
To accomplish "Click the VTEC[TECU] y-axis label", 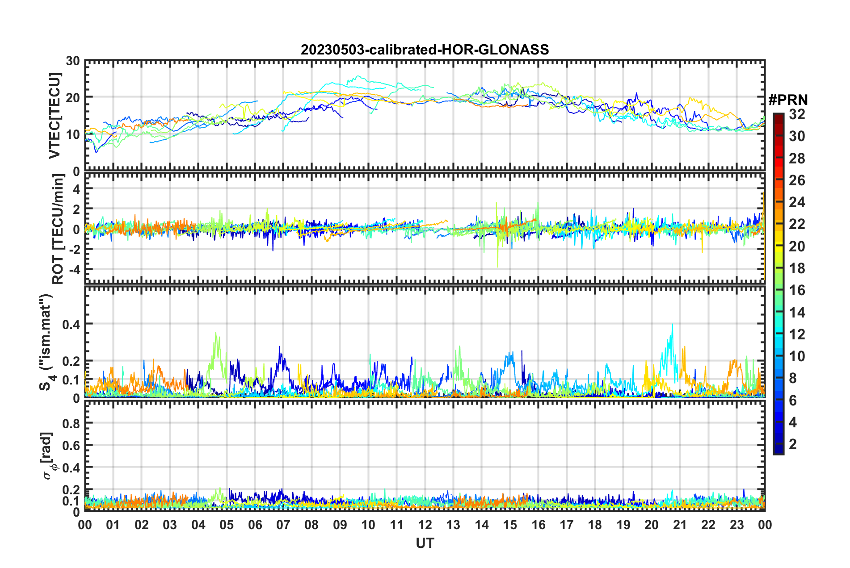I will (55, 116).
